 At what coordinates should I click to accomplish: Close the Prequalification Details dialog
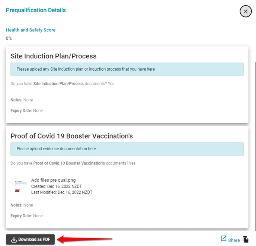click(x=246, y=12)
